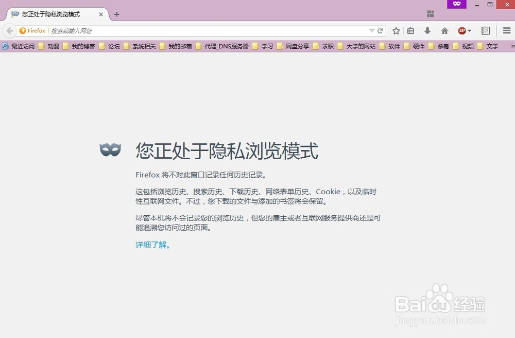Maximize the Firefox window

(490, 5)
